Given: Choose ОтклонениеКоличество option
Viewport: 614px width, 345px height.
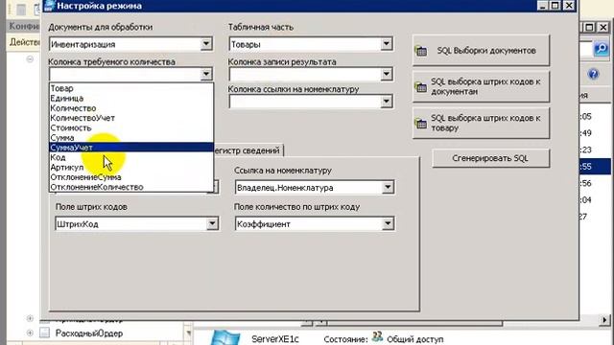Looking at the screenshot, I should pyautogui.click(x=131, y=187).
